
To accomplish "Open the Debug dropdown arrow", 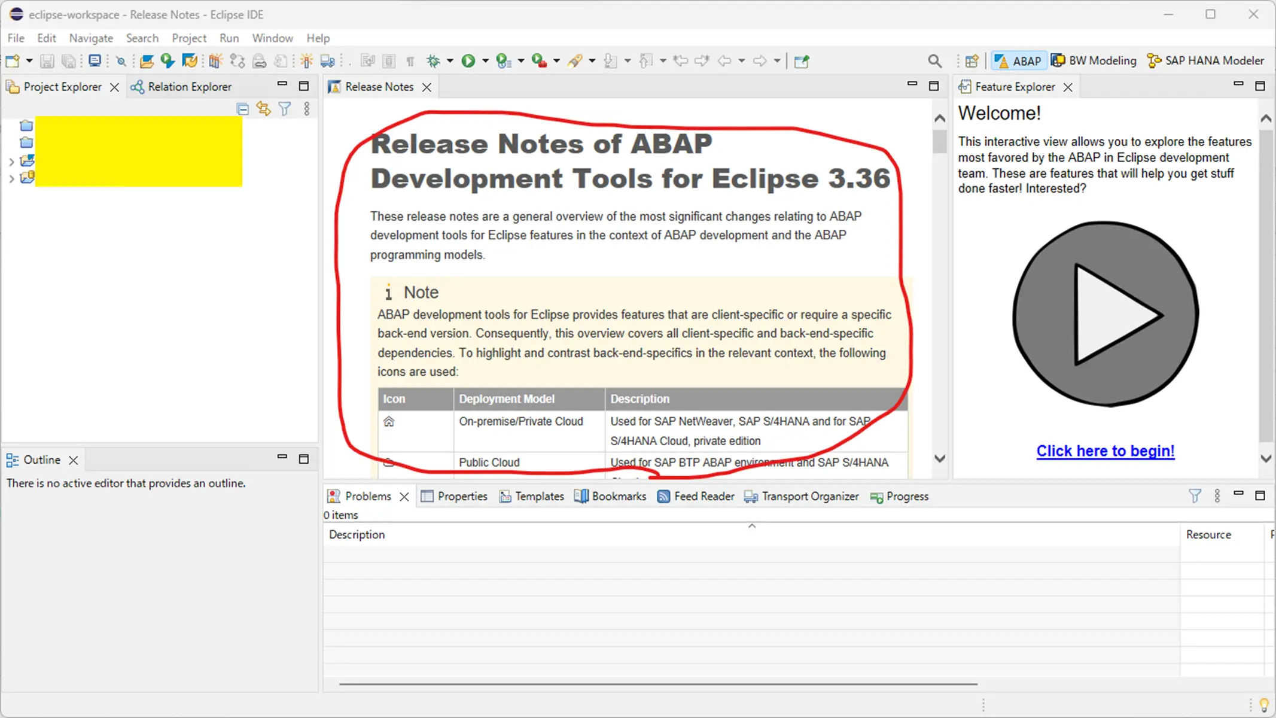I will coord(450,60).
